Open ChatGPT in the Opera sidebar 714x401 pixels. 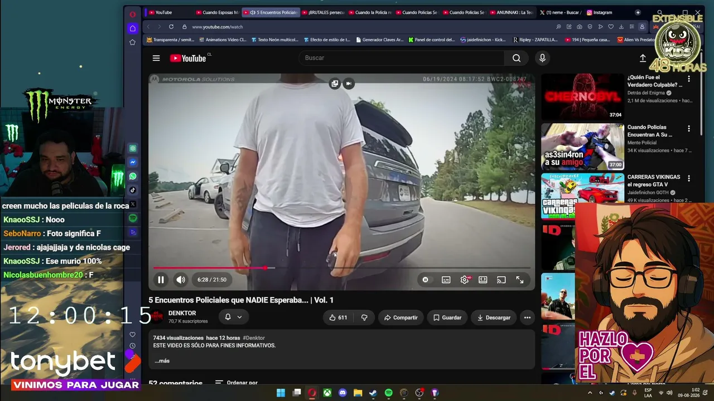coord(133,148)
